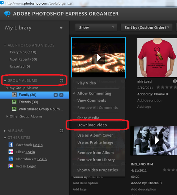Rate shirt.psd using the star rating
The width and height of the screenshot is (177, 195).
(167, 87)
